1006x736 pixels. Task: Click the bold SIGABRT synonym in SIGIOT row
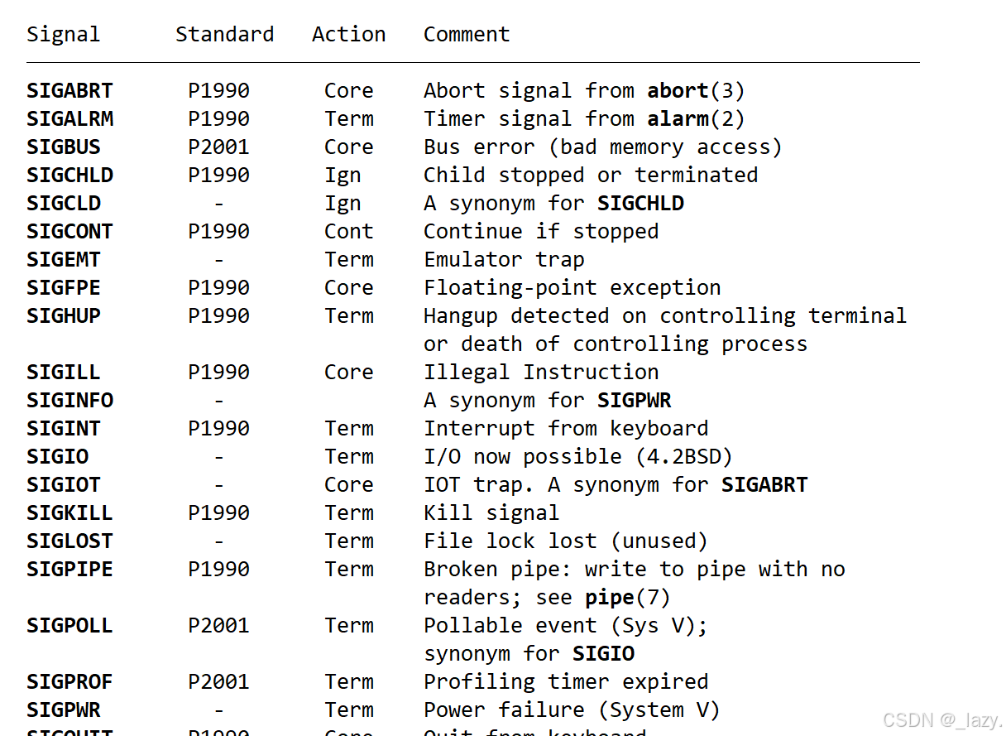tap(764, 484)
